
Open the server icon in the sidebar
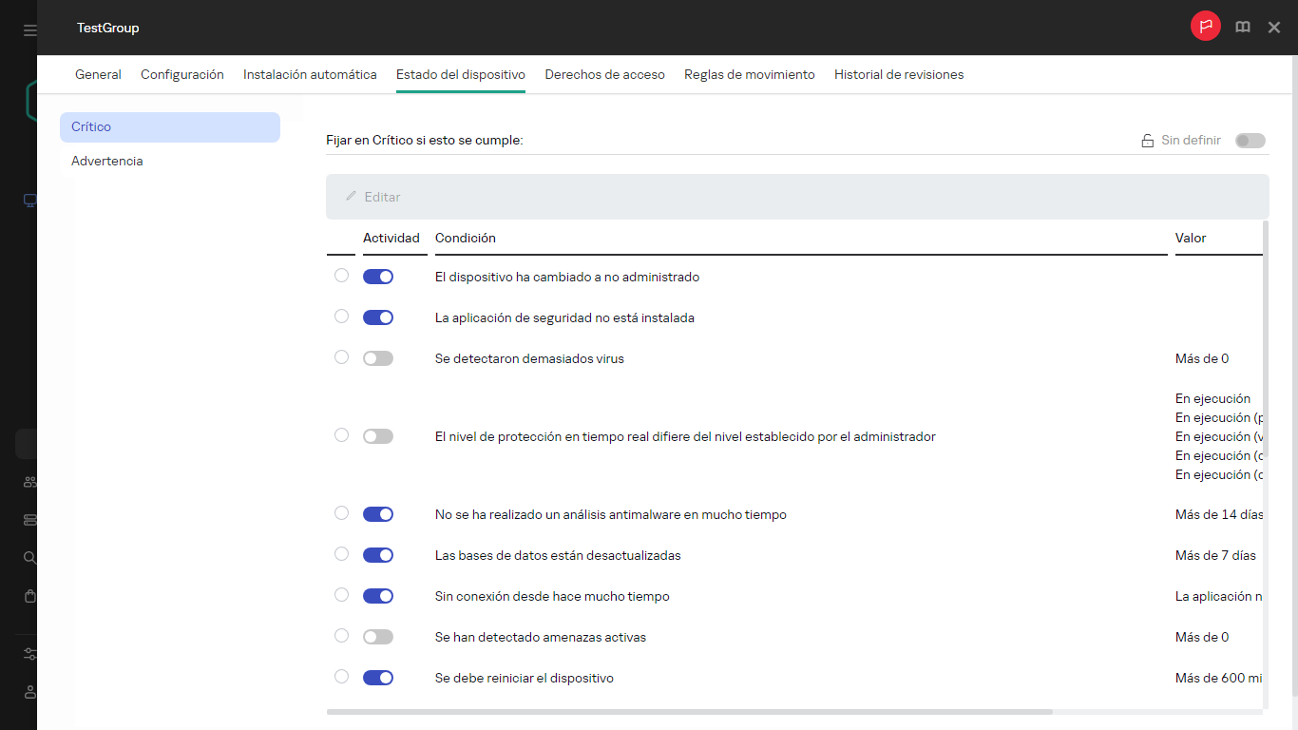(x=29, y=520)
